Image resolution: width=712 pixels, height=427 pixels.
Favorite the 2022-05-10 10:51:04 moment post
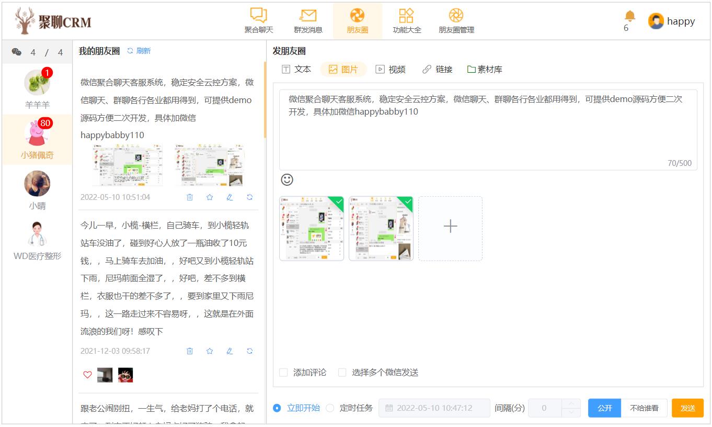[210, 197]
